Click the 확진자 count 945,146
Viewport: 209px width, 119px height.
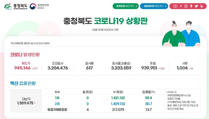pyautogui.click(x=22, y=68)
